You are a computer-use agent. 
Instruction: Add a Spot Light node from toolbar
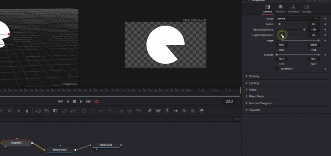[x=193, y=110]
